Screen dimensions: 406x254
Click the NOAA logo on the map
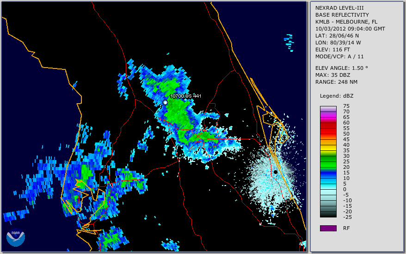coord(16,237)
